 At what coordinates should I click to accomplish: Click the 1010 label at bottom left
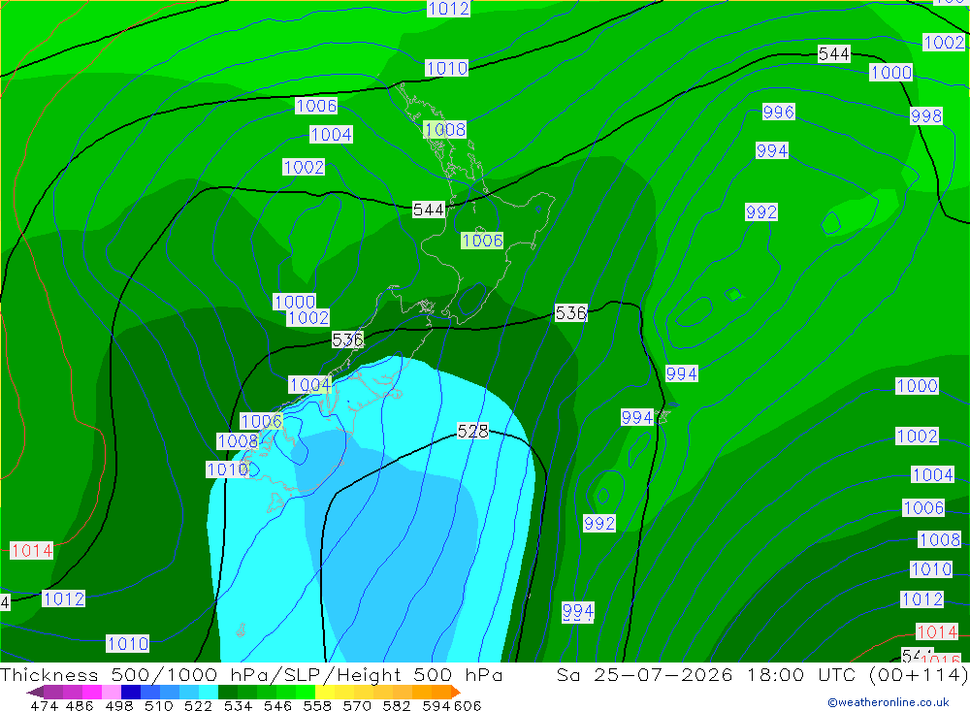click(x=127, y=644)
